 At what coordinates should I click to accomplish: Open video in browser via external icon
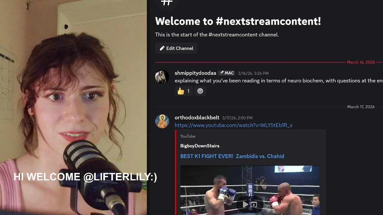[254, 205]
